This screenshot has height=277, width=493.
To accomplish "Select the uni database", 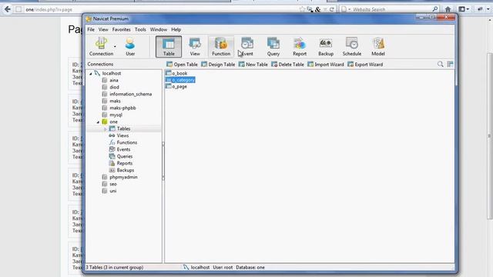I will 113,191.
